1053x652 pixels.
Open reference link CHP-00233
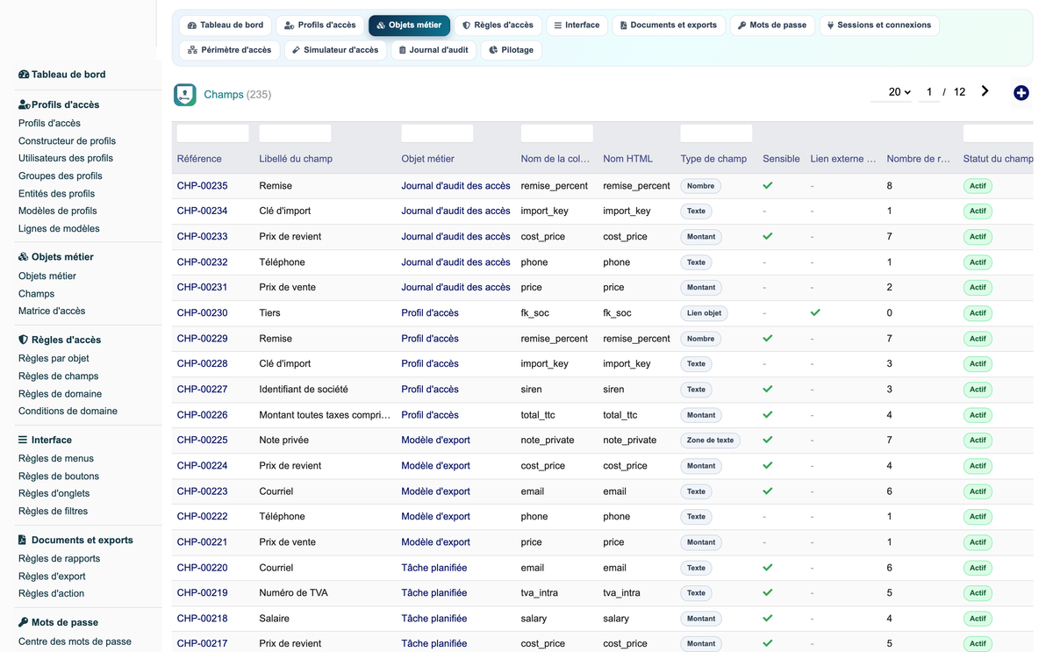(203, 237)
